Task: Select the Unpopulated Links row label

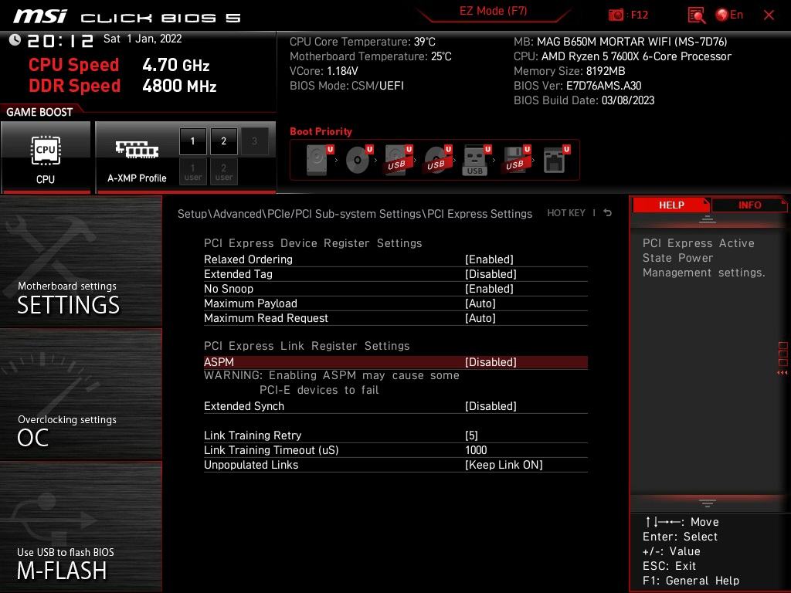Action: tap(251, 464)
